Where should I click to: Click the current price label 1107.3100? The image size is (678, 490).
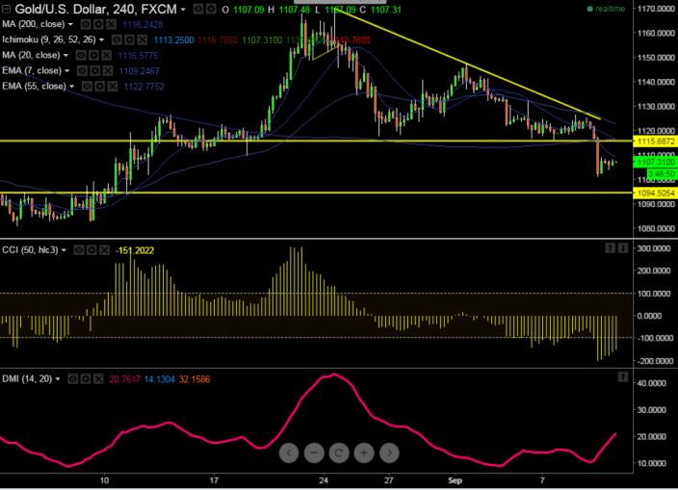pos(656,162)
